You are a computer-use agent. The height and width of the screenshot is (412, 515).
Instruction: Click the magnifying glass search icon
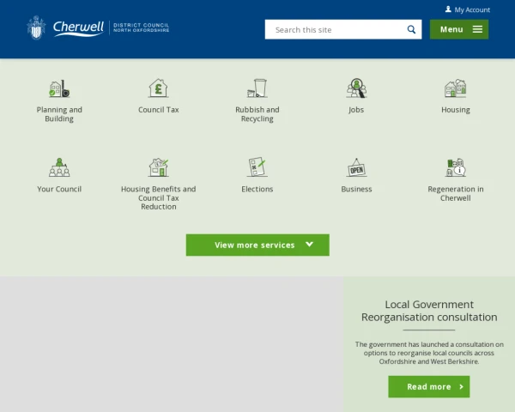point(411,29)
